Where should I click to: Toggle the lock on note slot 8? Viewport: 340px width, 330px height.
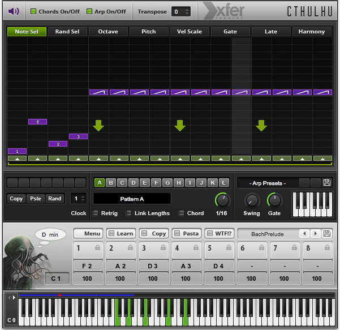327,247
